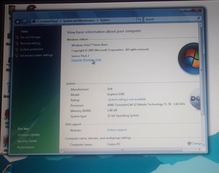Click the Forward navigation arrow button
219x173 pixels.
[x=25, y=22]
